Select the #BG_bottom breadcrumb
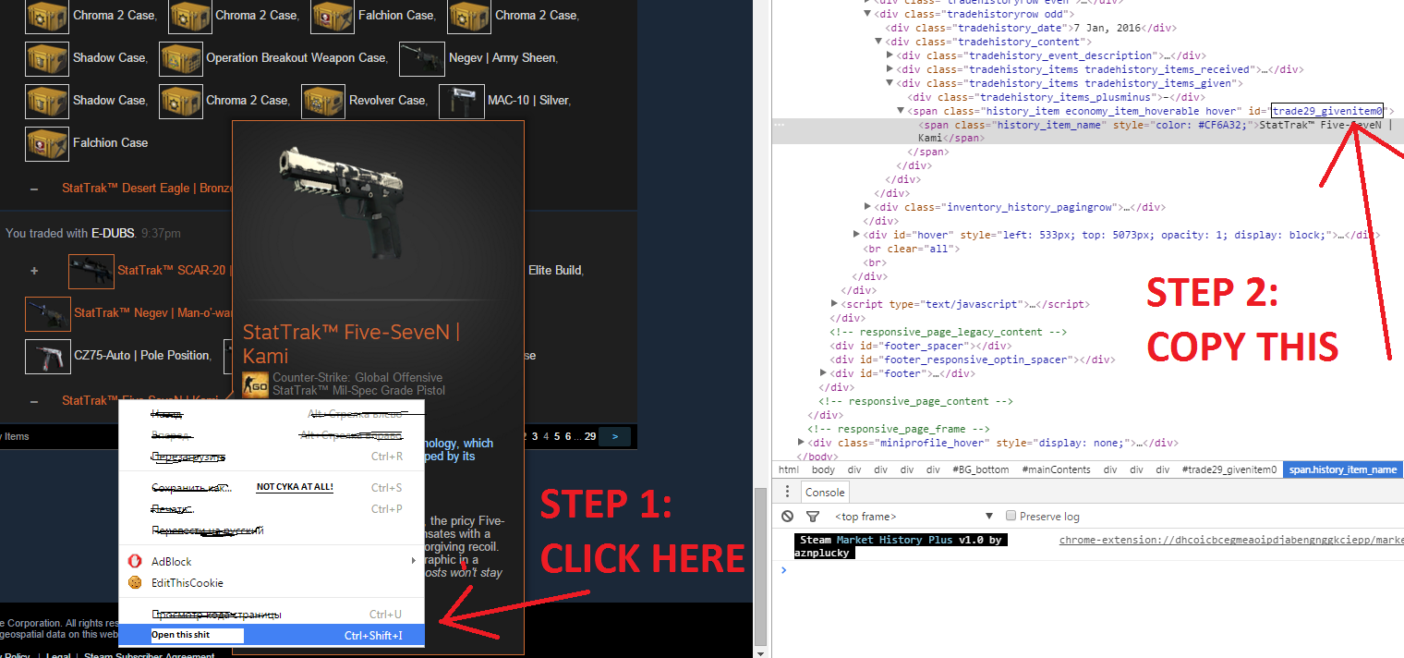 click(x=980, y=469)
